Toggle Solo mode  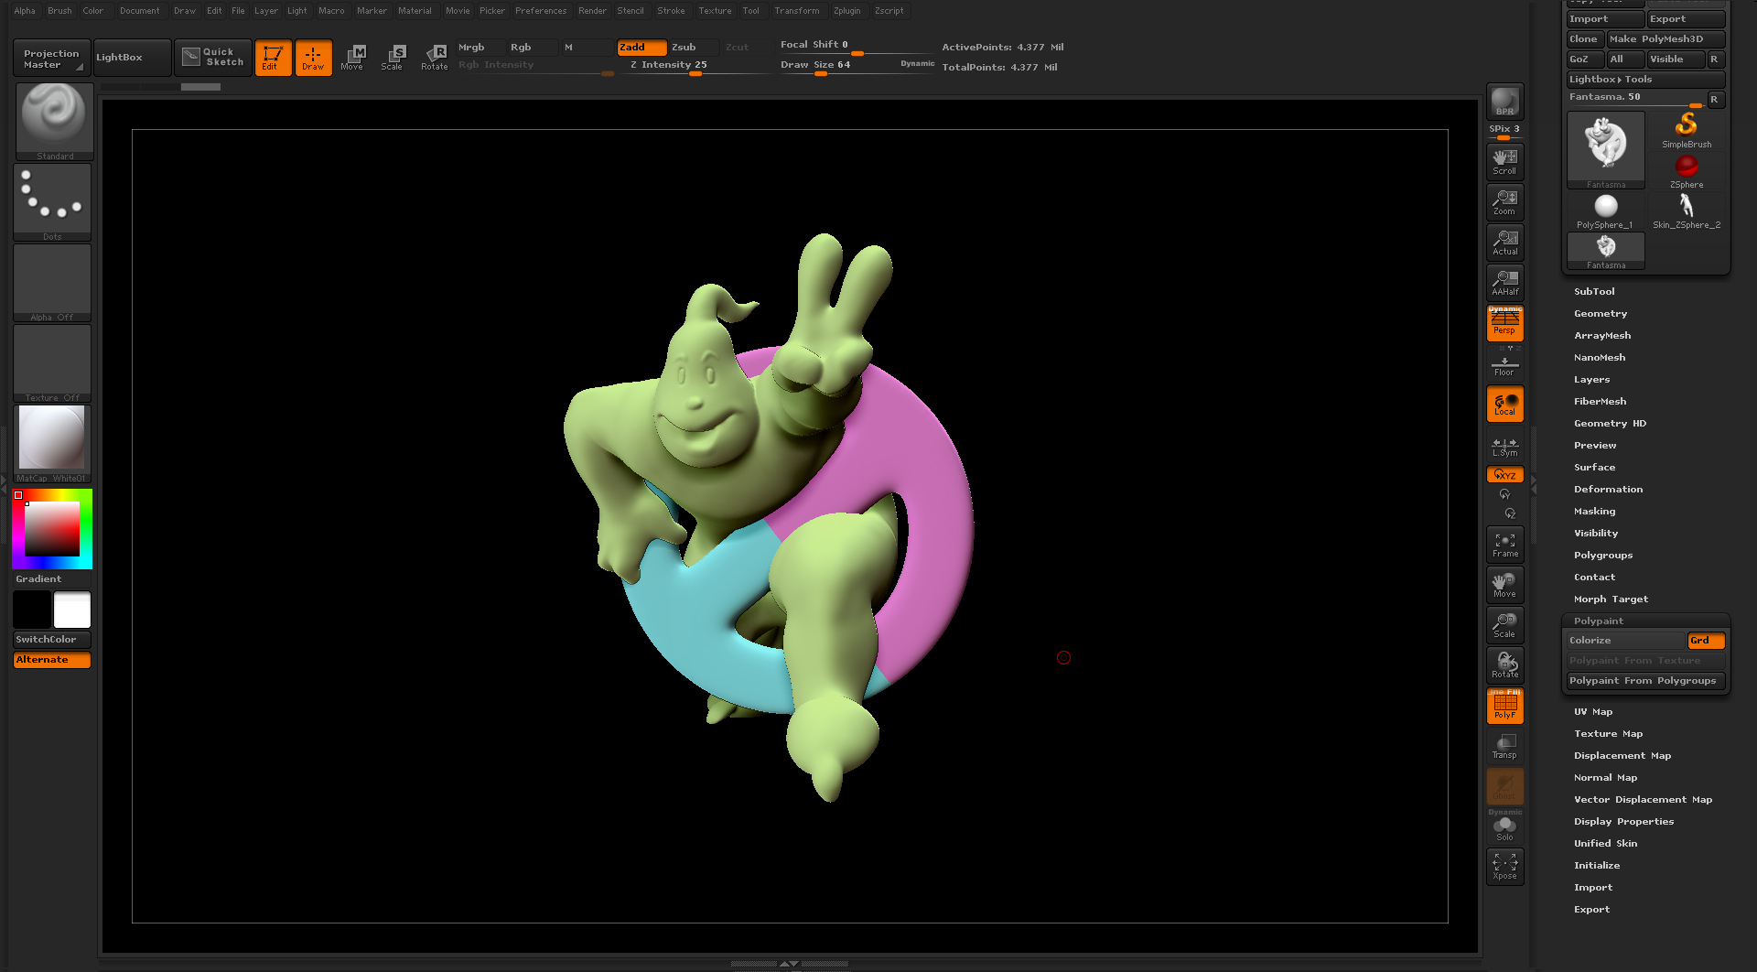[x=1504, y=828]
